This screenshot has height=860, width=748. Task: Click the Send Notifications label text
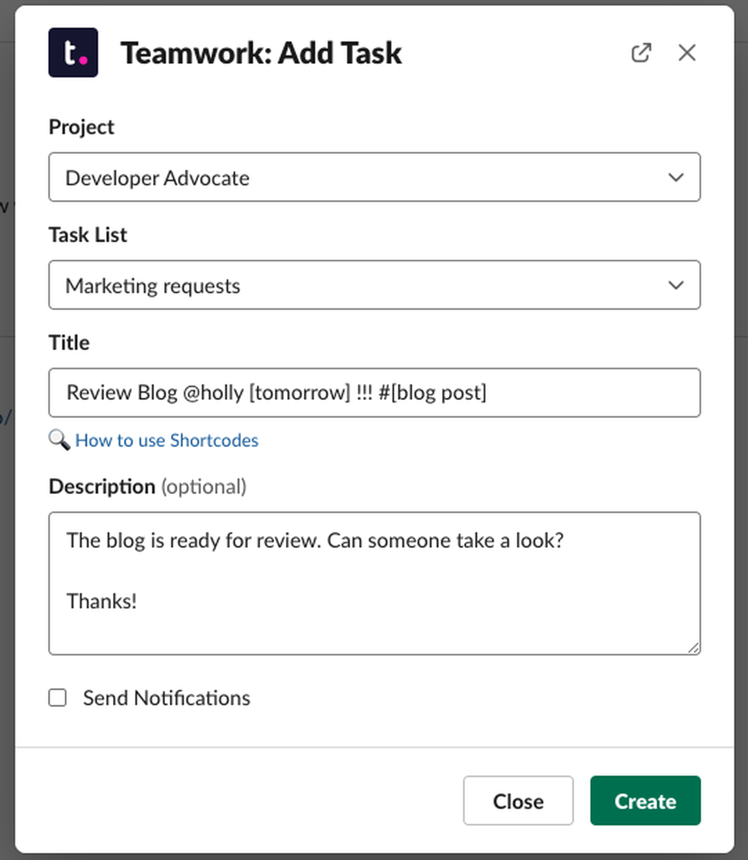point(166,698)
